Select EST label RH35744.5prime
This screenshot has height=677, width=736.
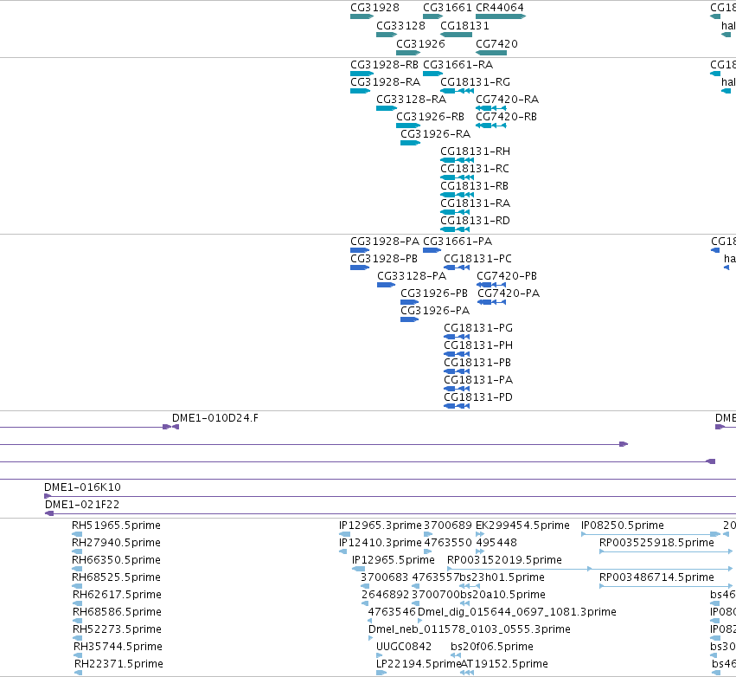coord(118,647)
